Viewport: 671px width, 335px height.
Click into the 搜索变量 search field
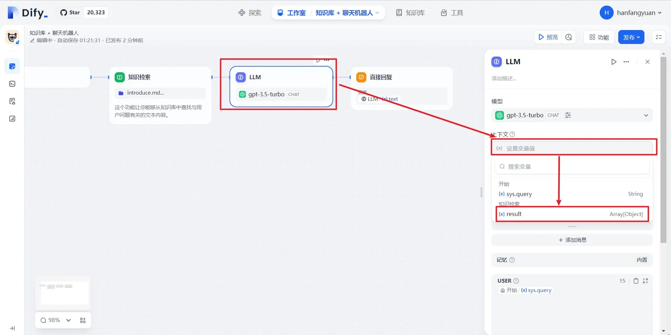573,167
